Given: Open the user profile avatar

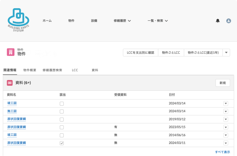Looking at the screenshot, I should coord(228,21).
